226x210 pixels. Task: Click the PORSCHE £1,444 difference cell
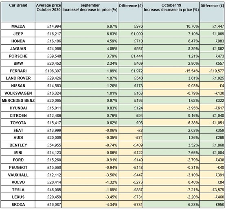(x=130, y=56)
